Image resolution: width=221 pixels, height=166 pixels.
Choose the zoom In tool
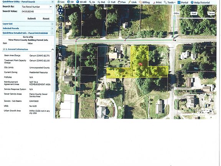pyautogui.click(x=92, y=2)
